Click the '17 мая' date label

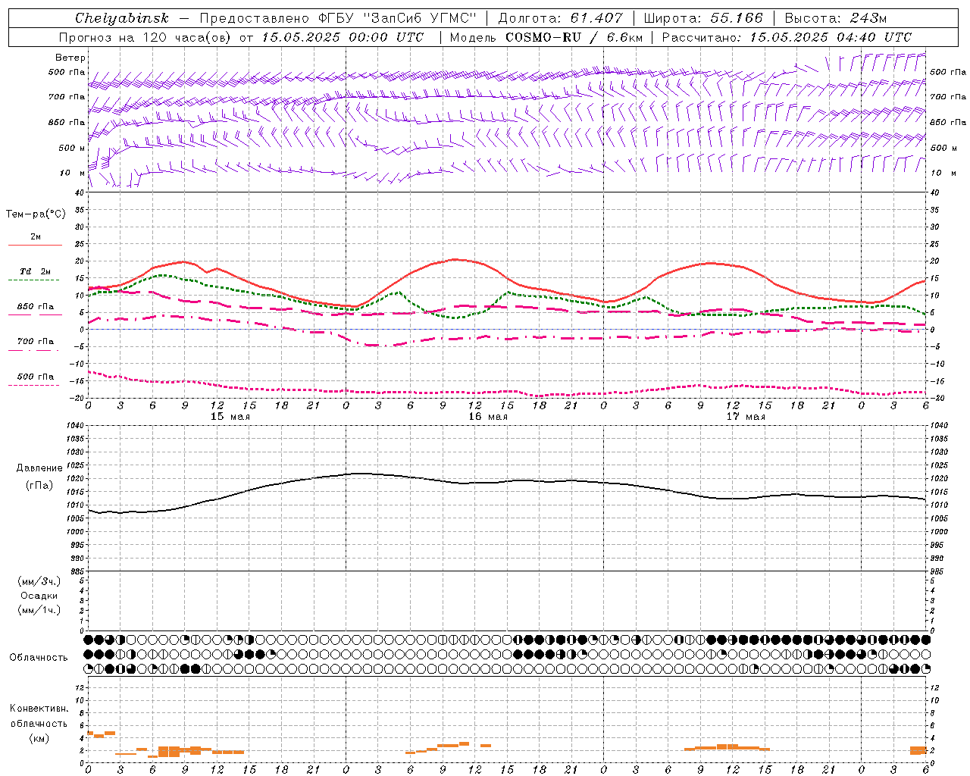pos(745,417)
